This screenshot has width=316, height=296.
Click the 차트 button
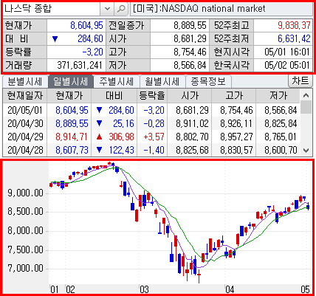pos(300,81)
